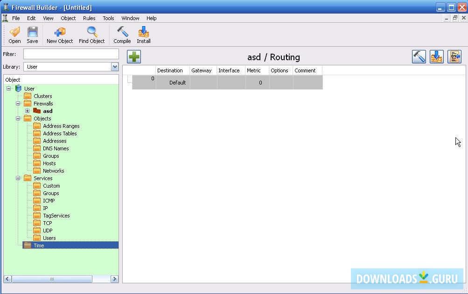
Task: Click the Options column header
Action: [281, 70]
